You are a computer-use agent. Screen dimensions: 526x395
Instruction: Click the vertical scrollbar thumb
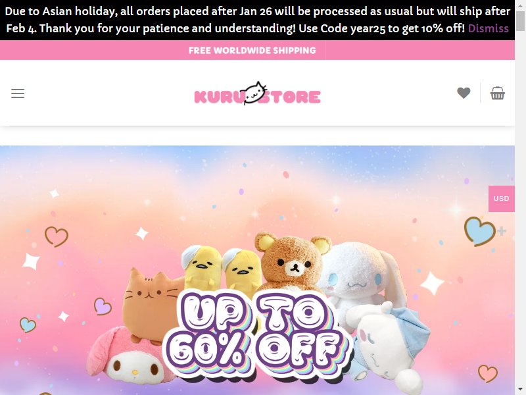click(520, 20)
